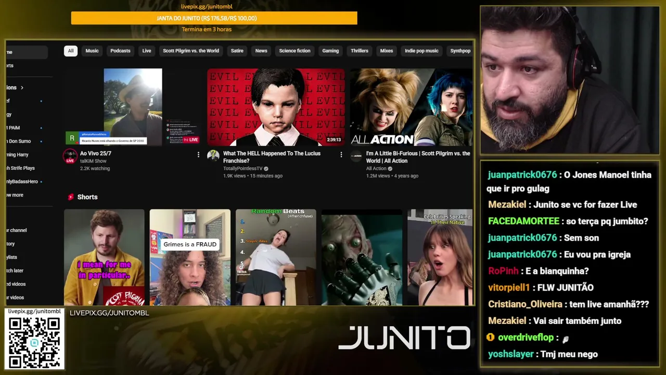Select the Satire filter chip

point(237,51)
